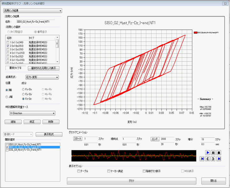This screenshot has width=230, height=188.
Task: Click the 追加 button
Action: tap(13, 122)
